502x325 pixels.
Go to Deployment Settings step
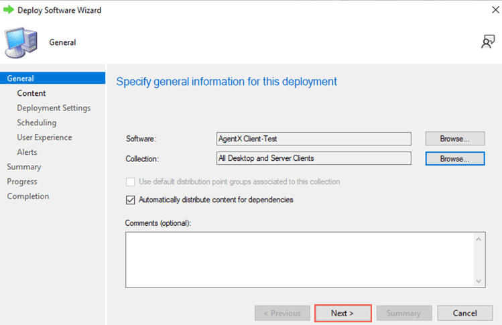(x=54, y=108)
